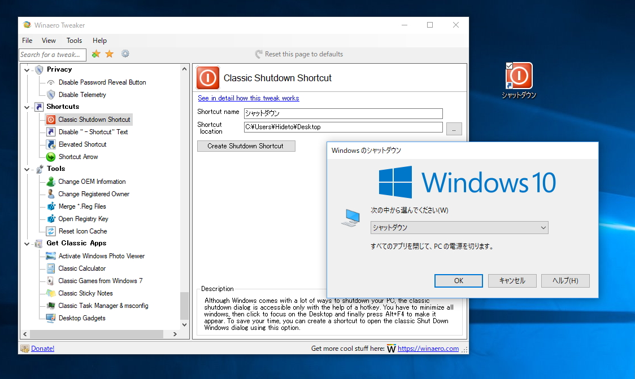Viewport: 635px width, 379px height.
Task: Click the Get Classic Apps category icon
Action: 39,244
